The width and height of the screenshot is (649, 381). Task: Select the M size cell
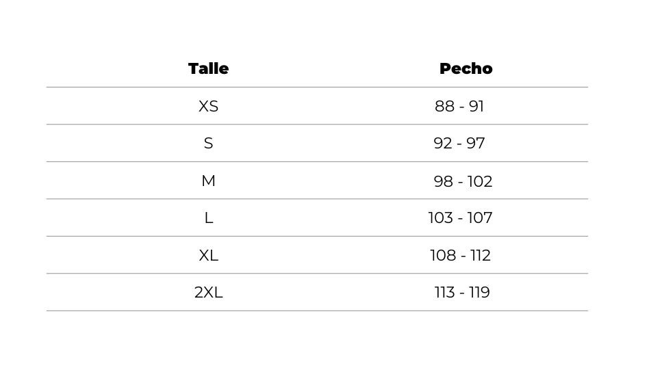tap(208, 181)
